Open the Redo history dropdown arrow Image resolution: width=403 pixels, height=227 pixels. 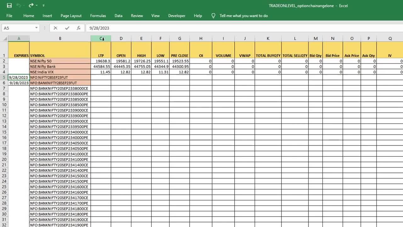37,5
